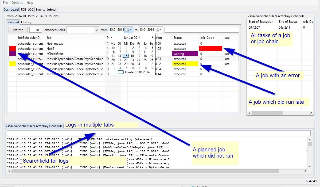This screenshot has height=187, width=320.
Task: Switch to the Jobnet tab
Action: (52, 9)
